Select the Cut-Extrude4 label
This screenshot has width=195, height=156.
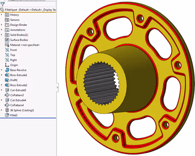point(18,100)
